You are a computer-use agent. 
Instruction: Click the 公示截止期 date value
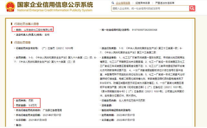(x=126, y=120)
